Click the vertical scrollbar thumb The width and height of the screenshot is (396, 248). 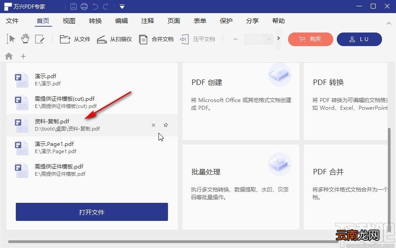tap(390, 180)
